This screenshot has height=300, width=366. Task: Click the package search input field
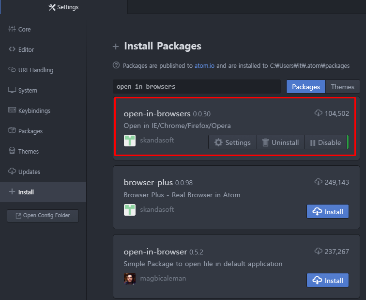[197, 87]
